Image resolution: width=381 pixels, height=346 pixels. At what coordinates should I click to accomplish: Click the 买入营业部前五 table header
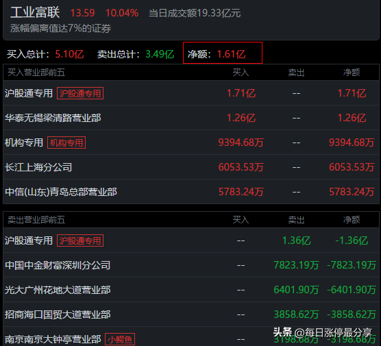(36, 73)
